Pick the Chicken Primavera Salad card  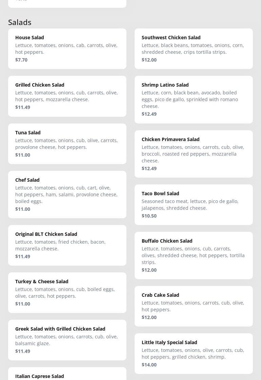(x=194, y=154)
